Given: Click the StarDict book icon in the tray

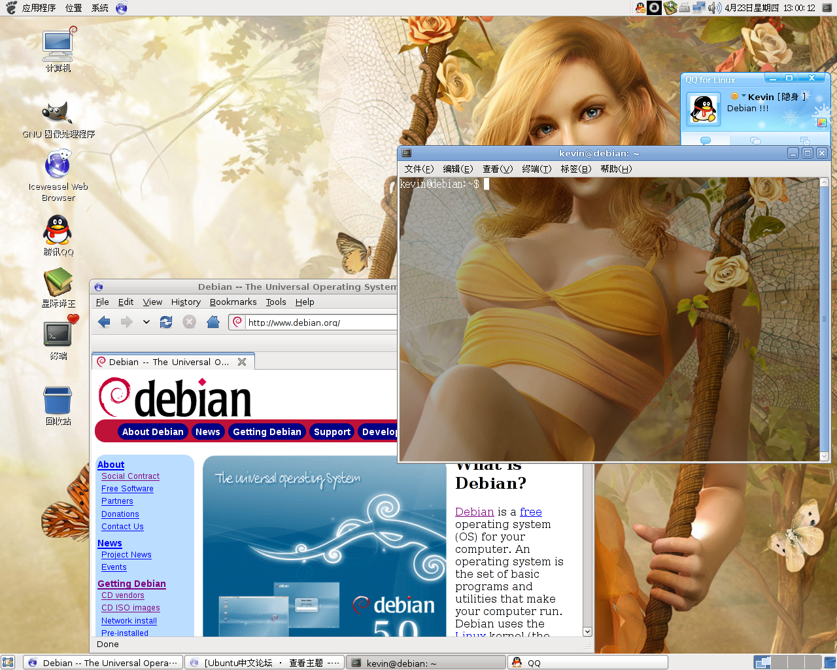Looking at the screenshot, I should point(670,8).
